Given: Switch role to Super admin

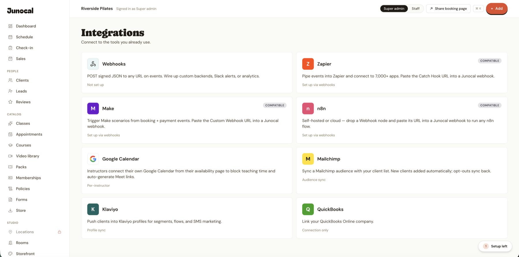Looking at the screenshot, I should [x=394, y=9].
